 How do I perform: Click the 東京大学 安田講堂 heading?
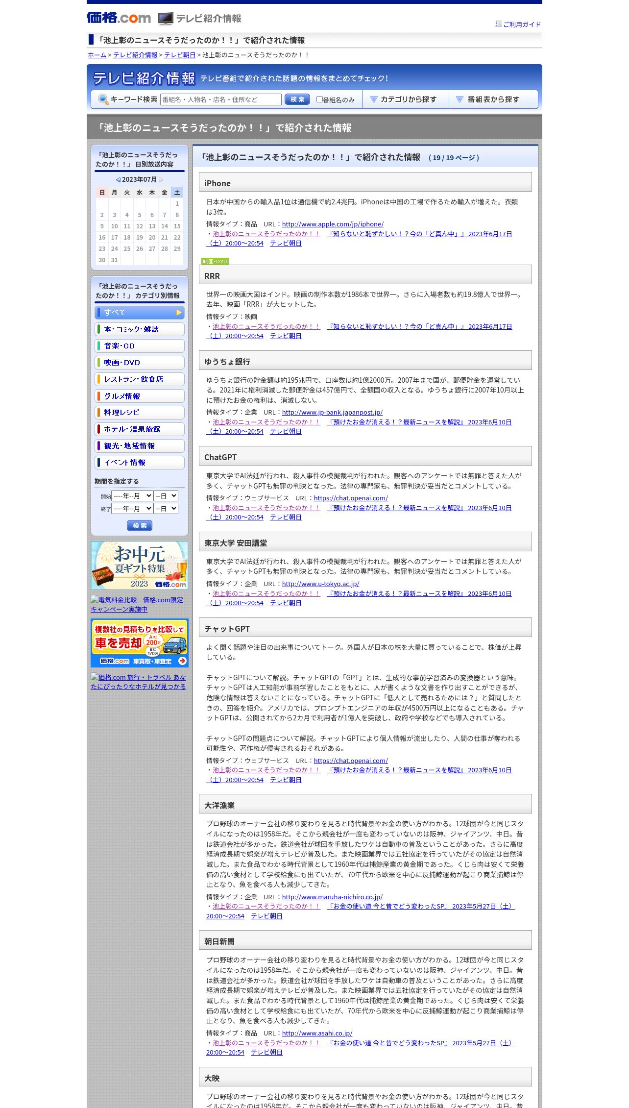coord(236,543)
